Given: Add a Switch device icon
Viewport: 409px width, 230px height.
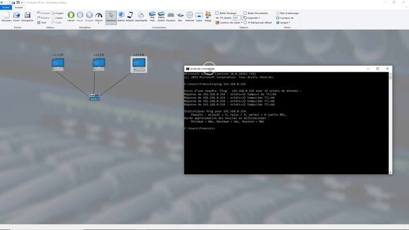Looking at the screenshot, I should pyautogui.click(x=161, y=17).
